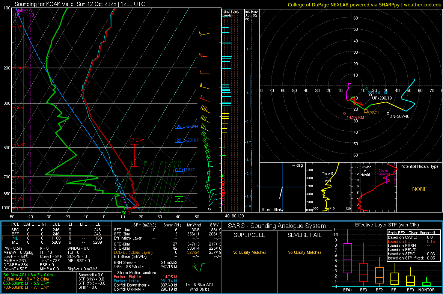Click the Corfidi upshear circle near UP=296/19
Viewport: 443px width, 294px height.
pos(371,95)
